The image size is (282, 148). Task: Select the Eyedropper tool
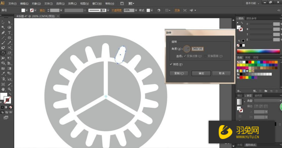click(3, 73)
